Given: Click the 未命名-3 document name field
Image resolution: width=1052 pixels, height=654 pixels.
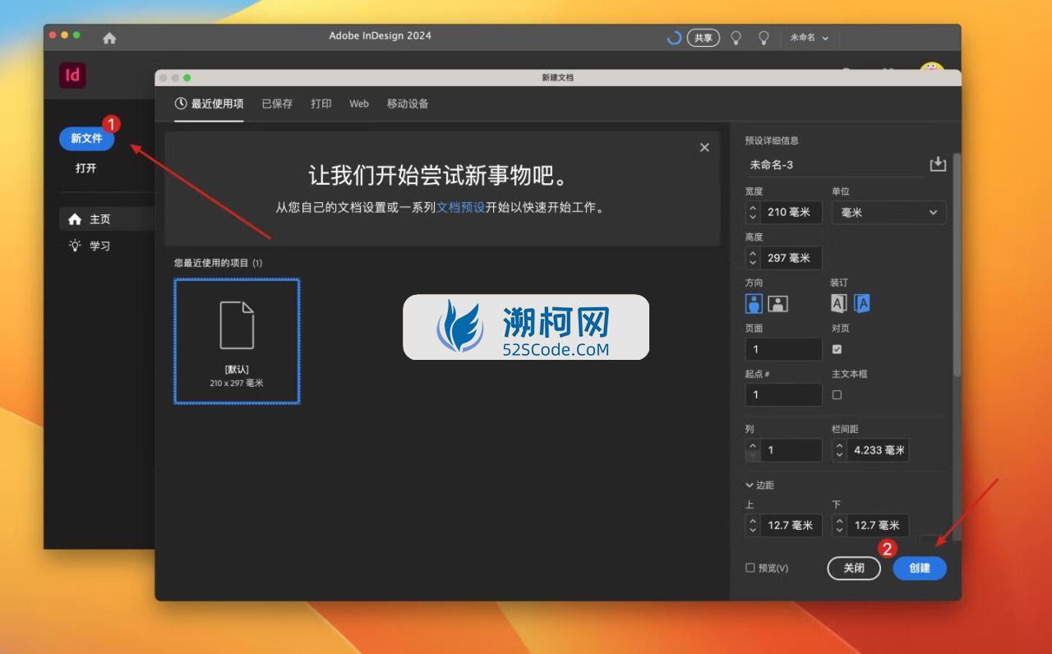Looking at the screenshot, I should 834,164.
